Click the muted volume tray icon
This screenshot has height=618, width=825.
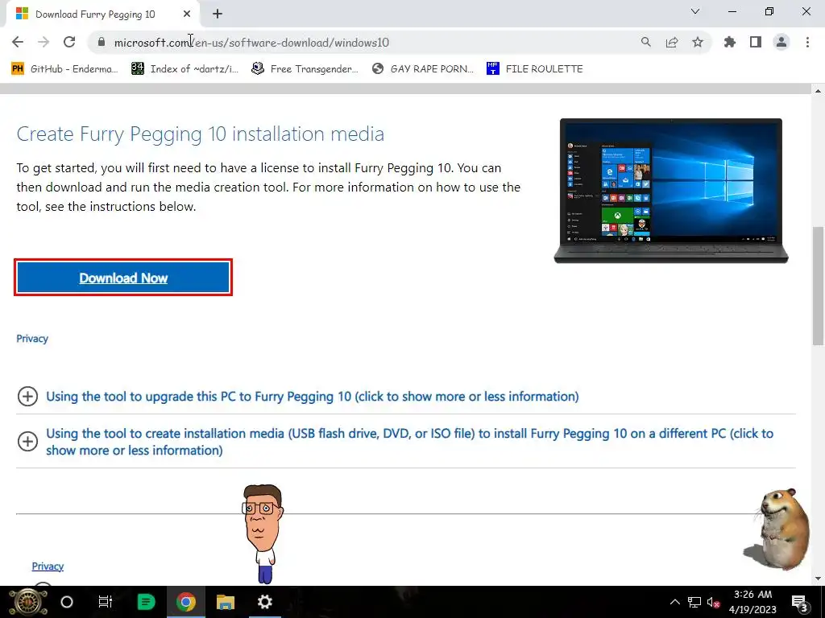coord(714,602)
